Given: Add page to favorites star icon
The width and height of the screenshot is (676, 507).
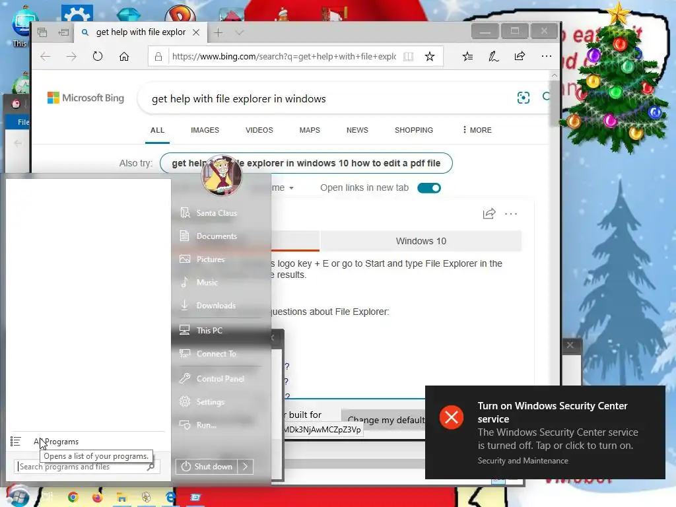Looking at the screenshot, I should [429, 57].
